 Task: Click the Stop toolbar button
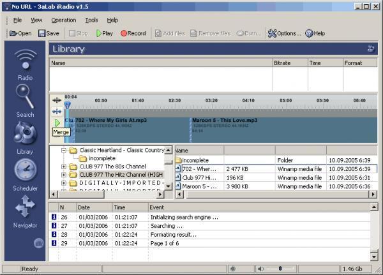(79, 33)
